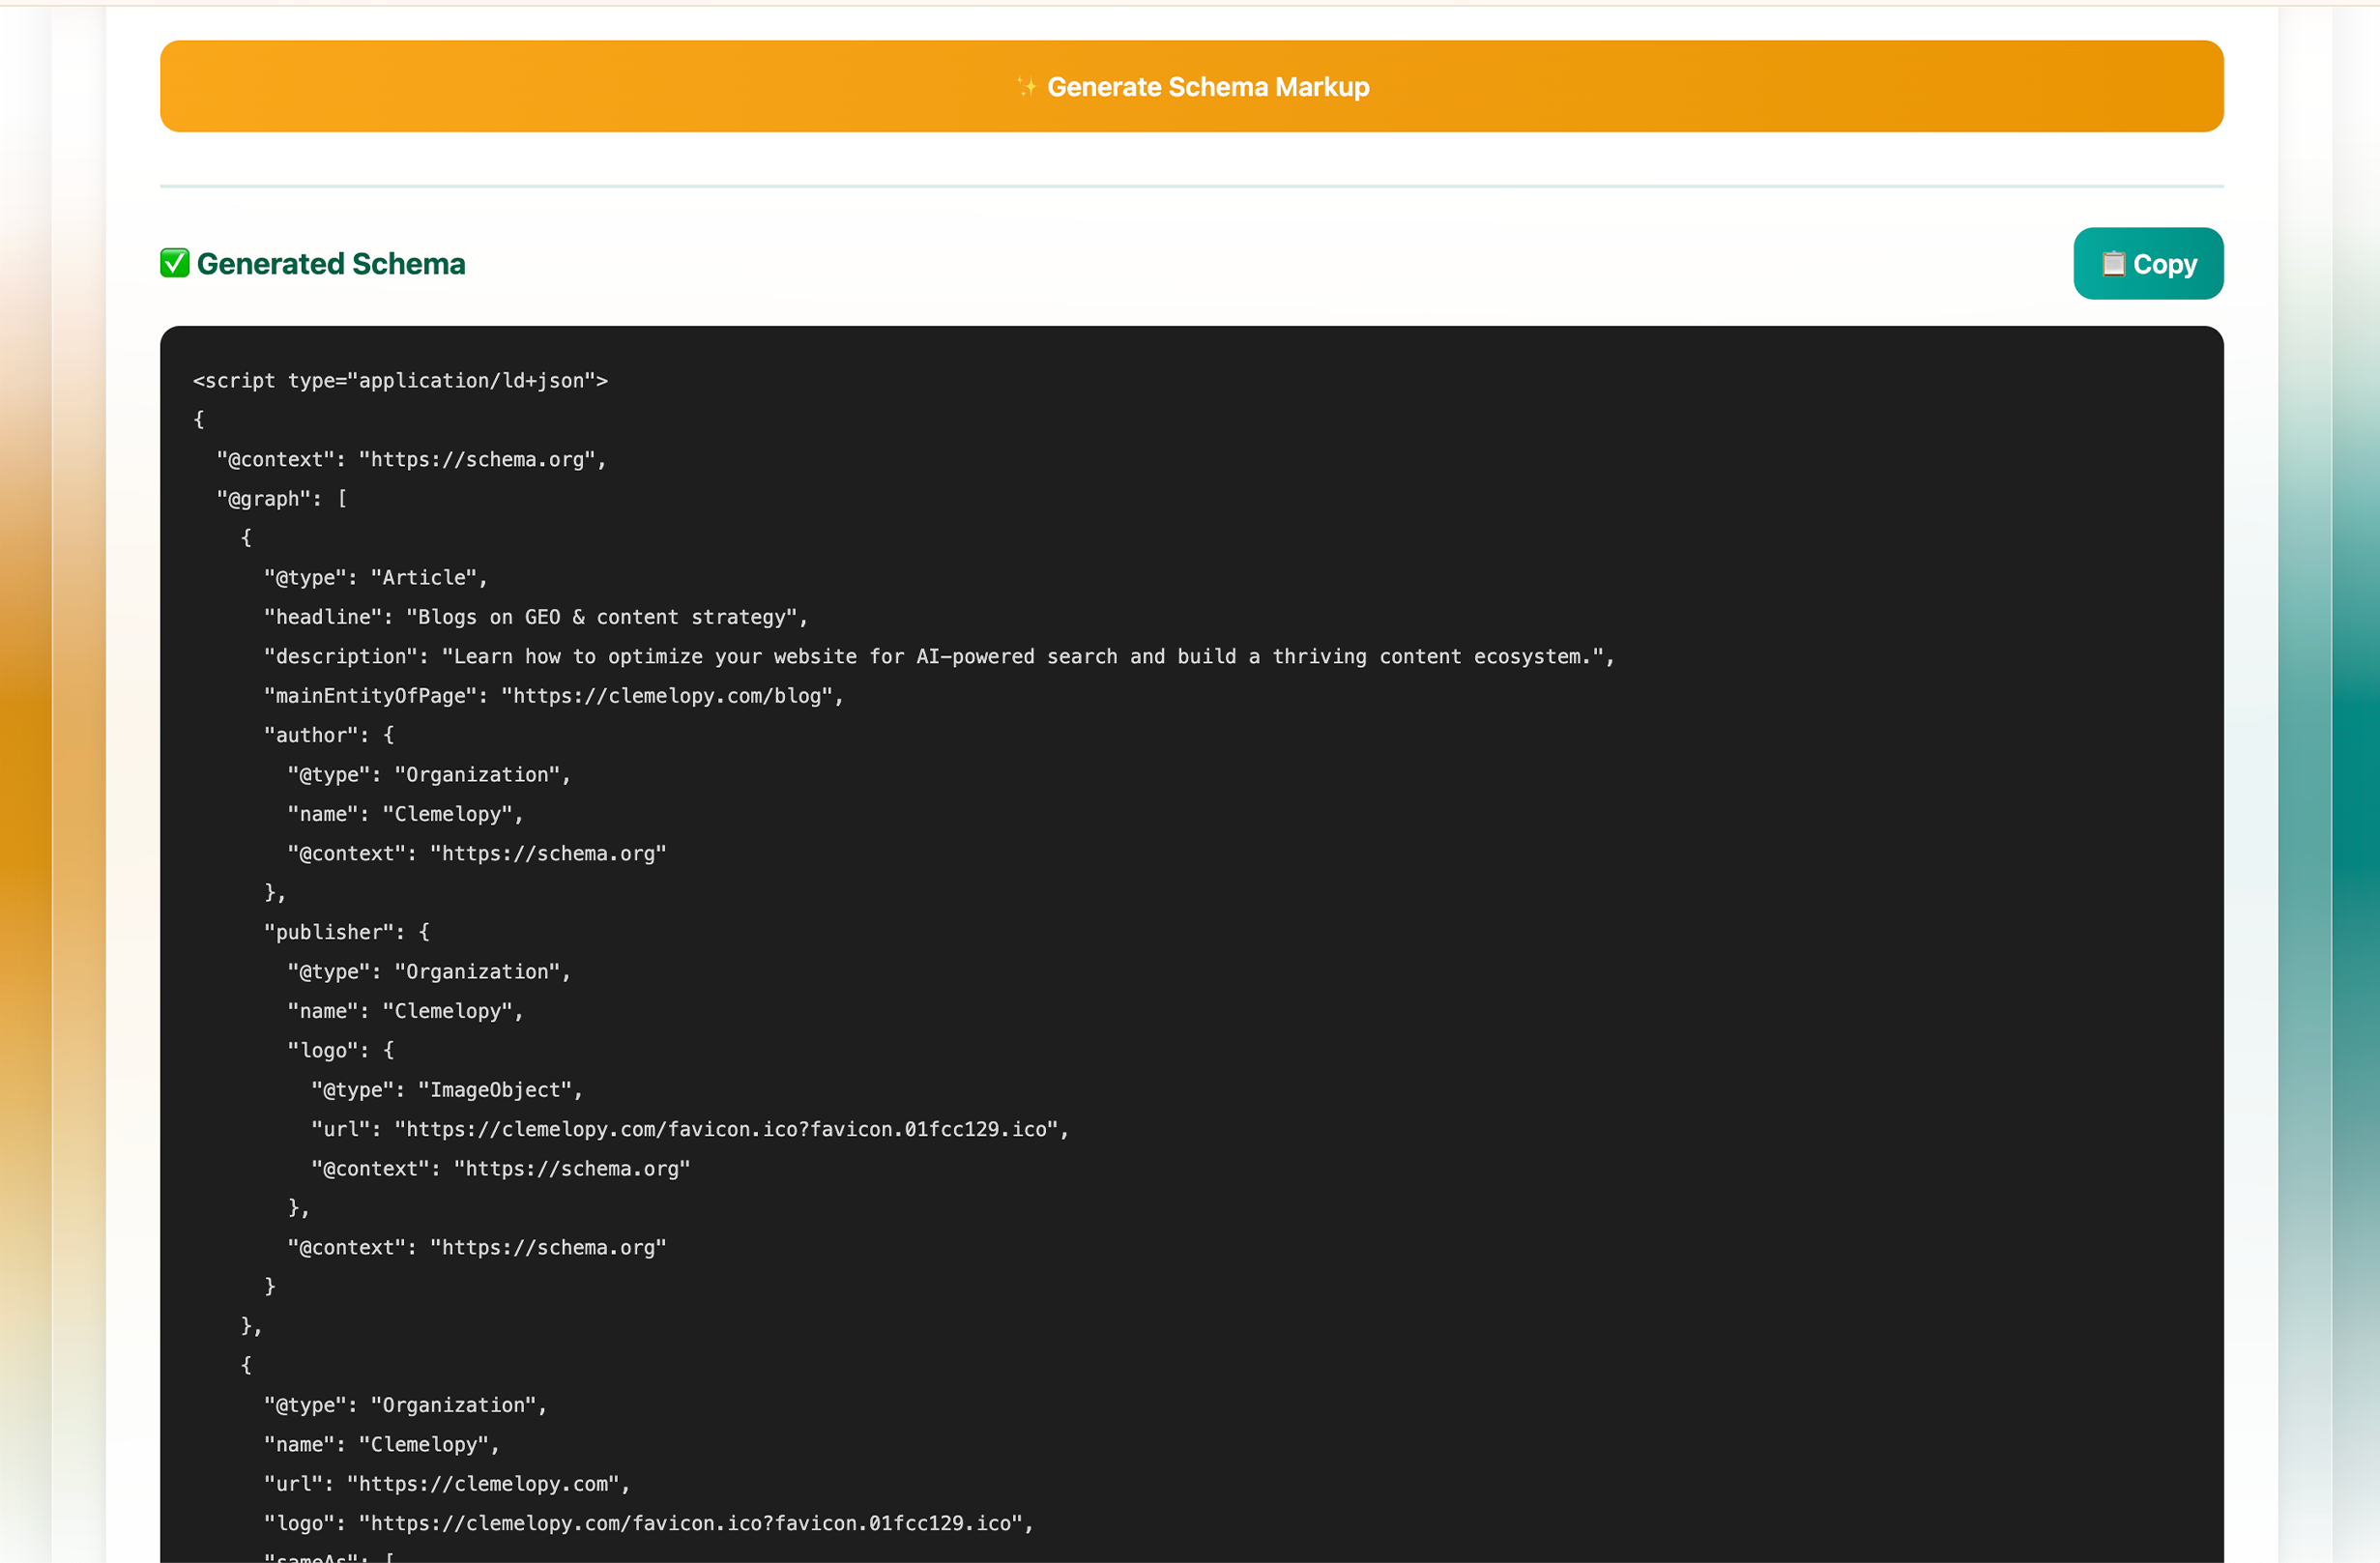Click the https://schema.org context URL

(x=477, y=459)
